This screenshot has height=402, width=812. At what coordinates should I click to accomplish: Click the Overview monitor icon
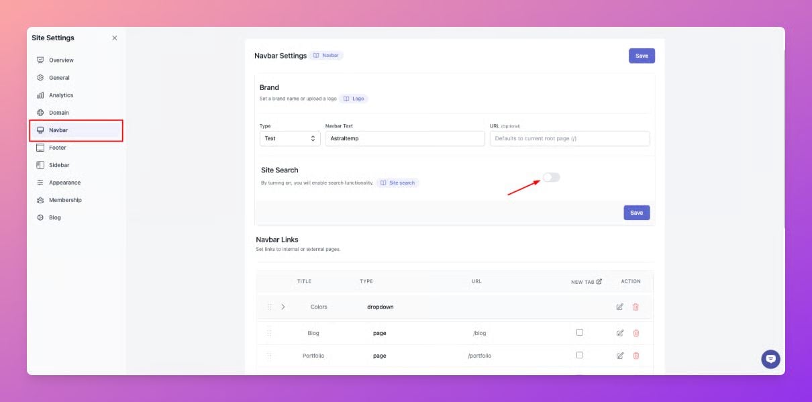click(x=40, y=60)
